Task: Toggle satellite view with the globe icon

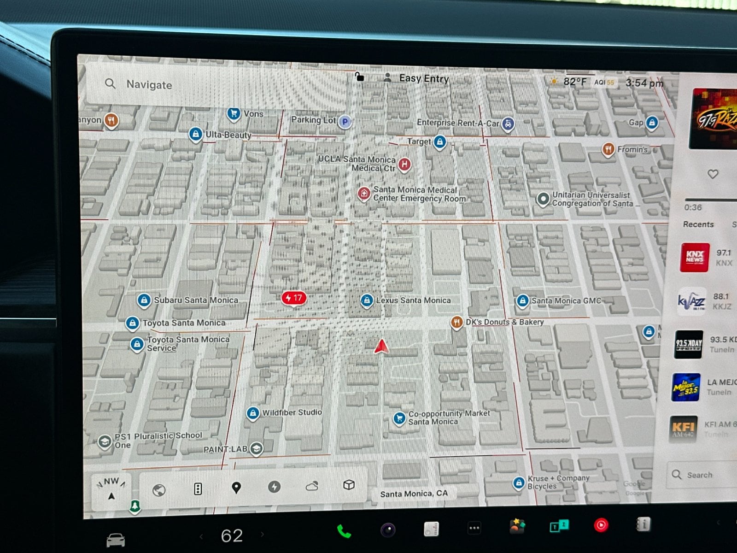Action: 159,490
